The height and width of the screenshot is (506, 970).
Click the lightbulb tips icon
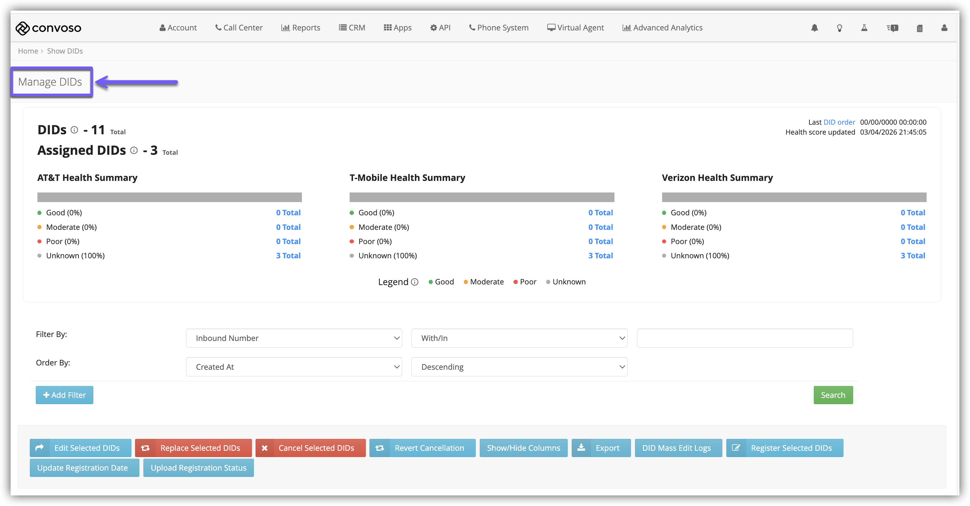[839, 28]
